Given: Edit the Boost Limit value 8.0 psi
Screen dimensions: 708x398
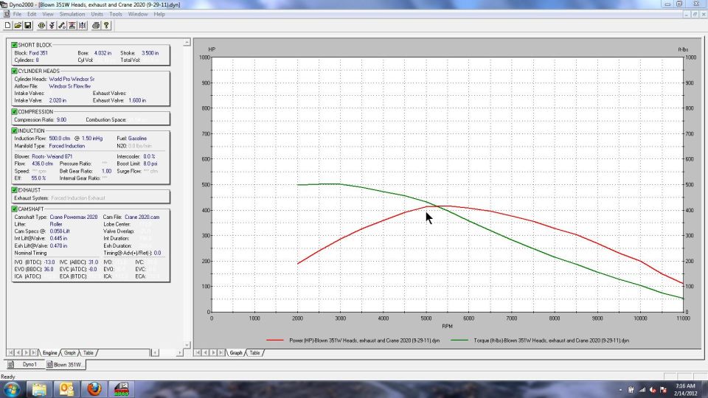Looking at the screenshot, I should (x=150, y=164).
